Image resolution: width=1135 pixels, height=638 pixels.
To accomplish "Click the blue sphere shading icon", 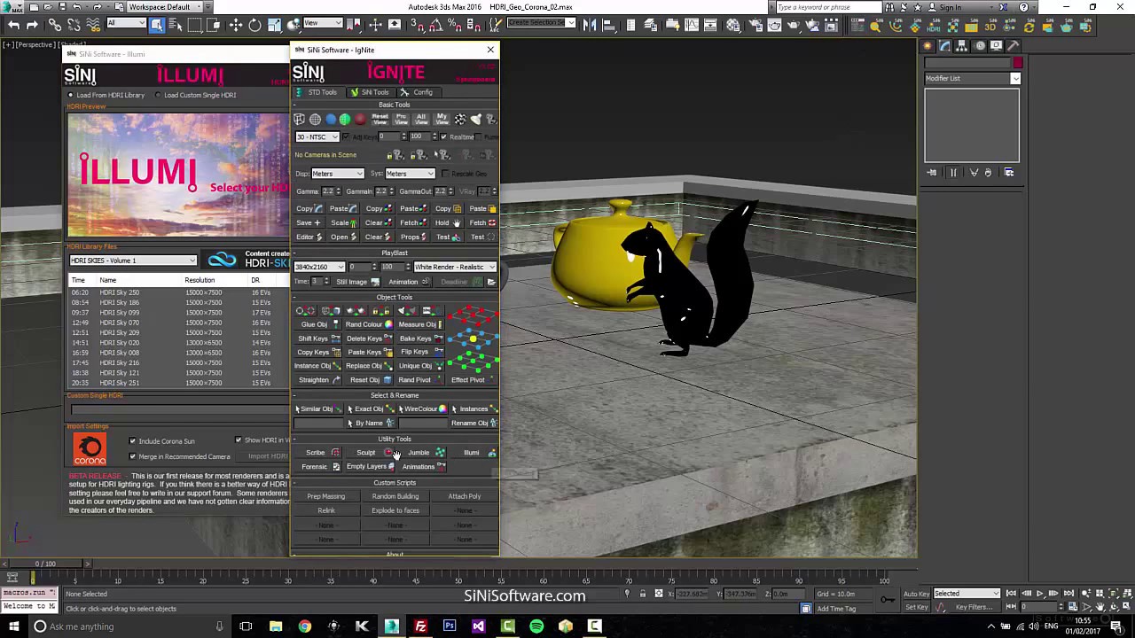I will click(330, 119).
